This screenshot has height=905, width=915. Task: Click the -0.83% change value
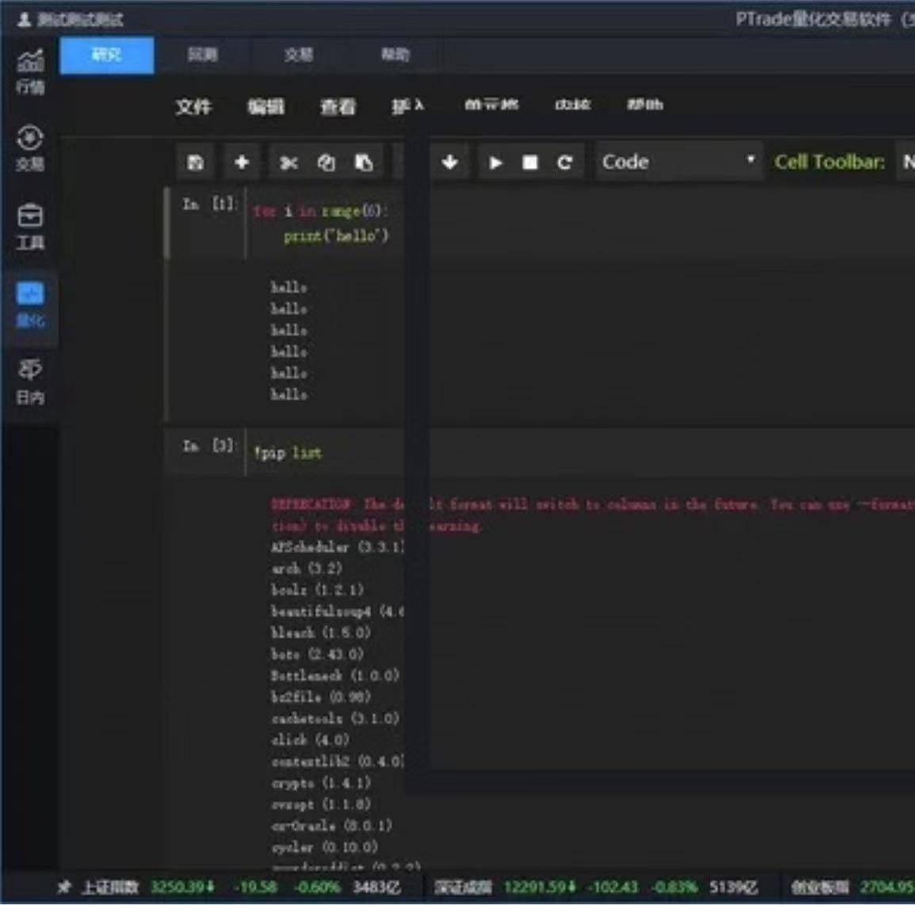point(674,888)
